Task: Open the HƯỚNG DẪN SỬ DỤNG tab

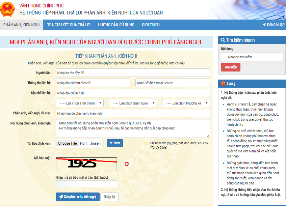Action: (x=116, y=25)
